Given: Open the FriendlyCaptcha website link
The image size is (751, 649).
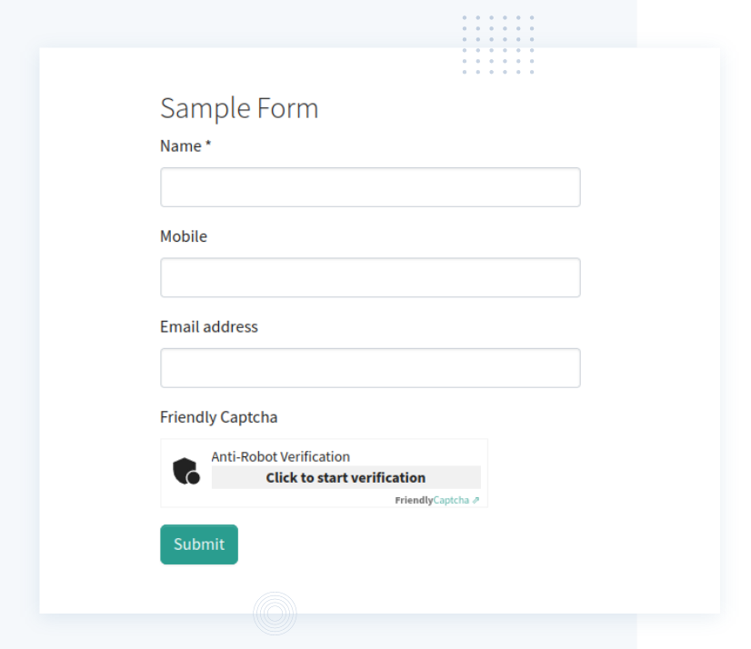Looking at the screenshot, I should tap(452, 499).
